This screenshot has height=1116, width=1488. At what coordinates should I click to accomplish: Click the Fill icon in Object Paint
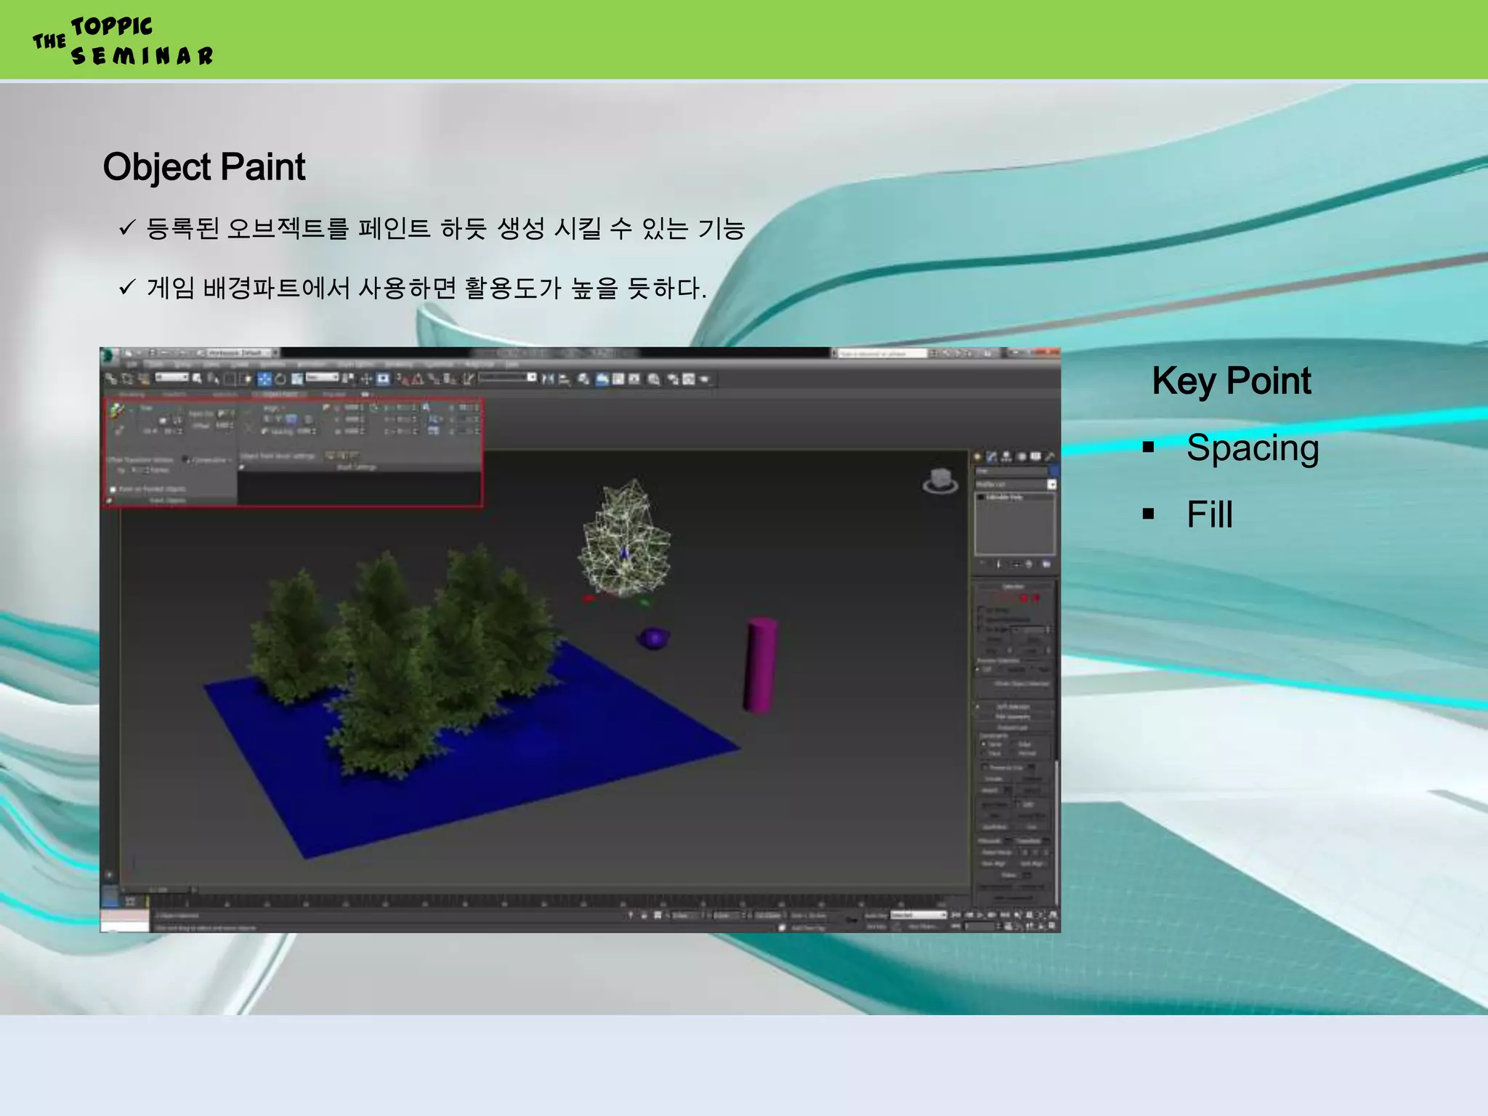click(119, 430)
